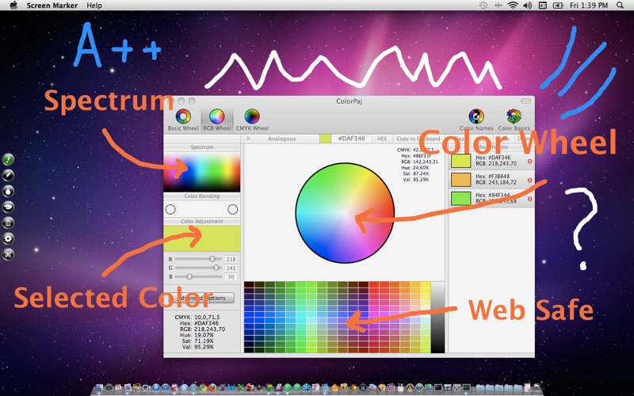The height and width of the screenshot is (396, 634).
Task: Click the grayscale gradient strip beside the grid
Action: pyautogui.click(x=438, y=318)
